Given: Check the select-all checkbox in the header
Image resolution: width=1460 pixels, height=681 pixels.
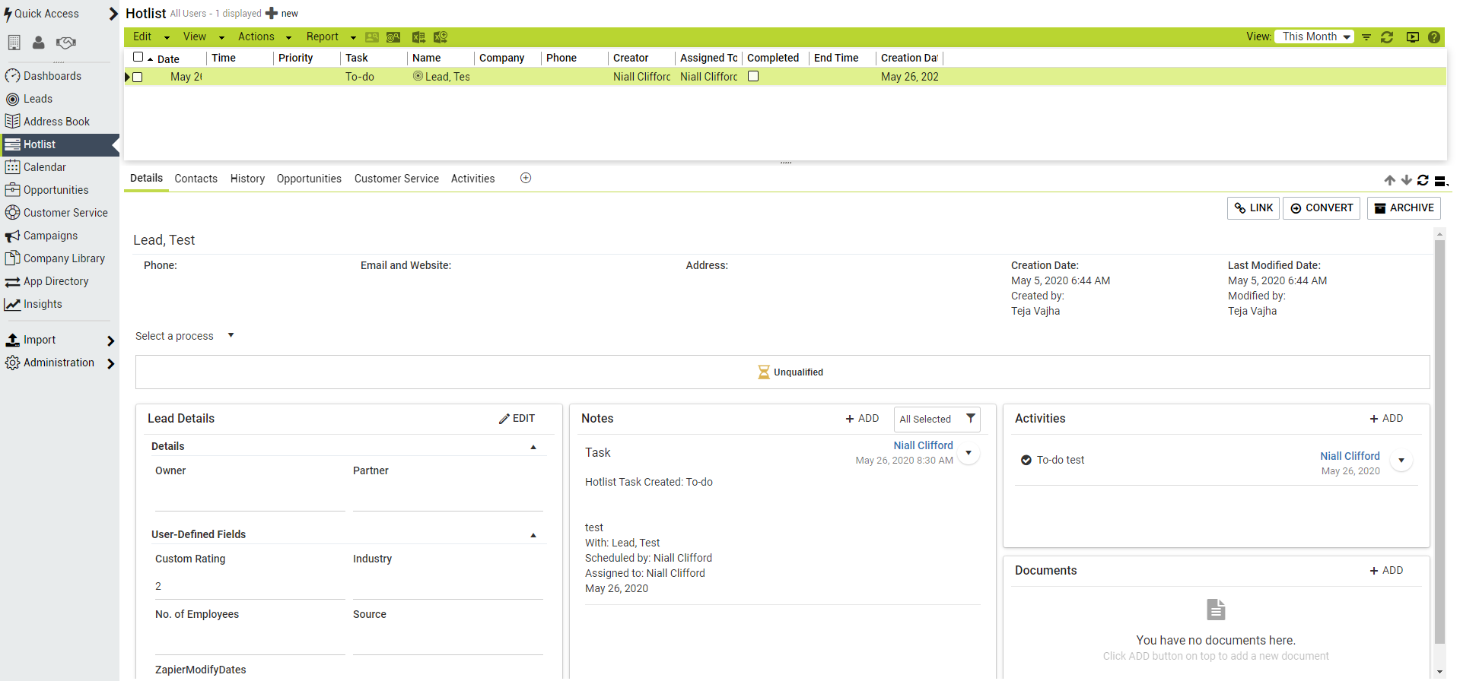Looking at the screenshot, I should 138,57.
